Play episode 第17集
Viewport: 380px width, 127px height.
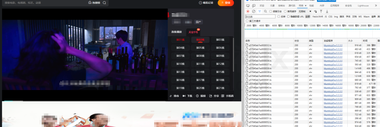tap(200, 80)
